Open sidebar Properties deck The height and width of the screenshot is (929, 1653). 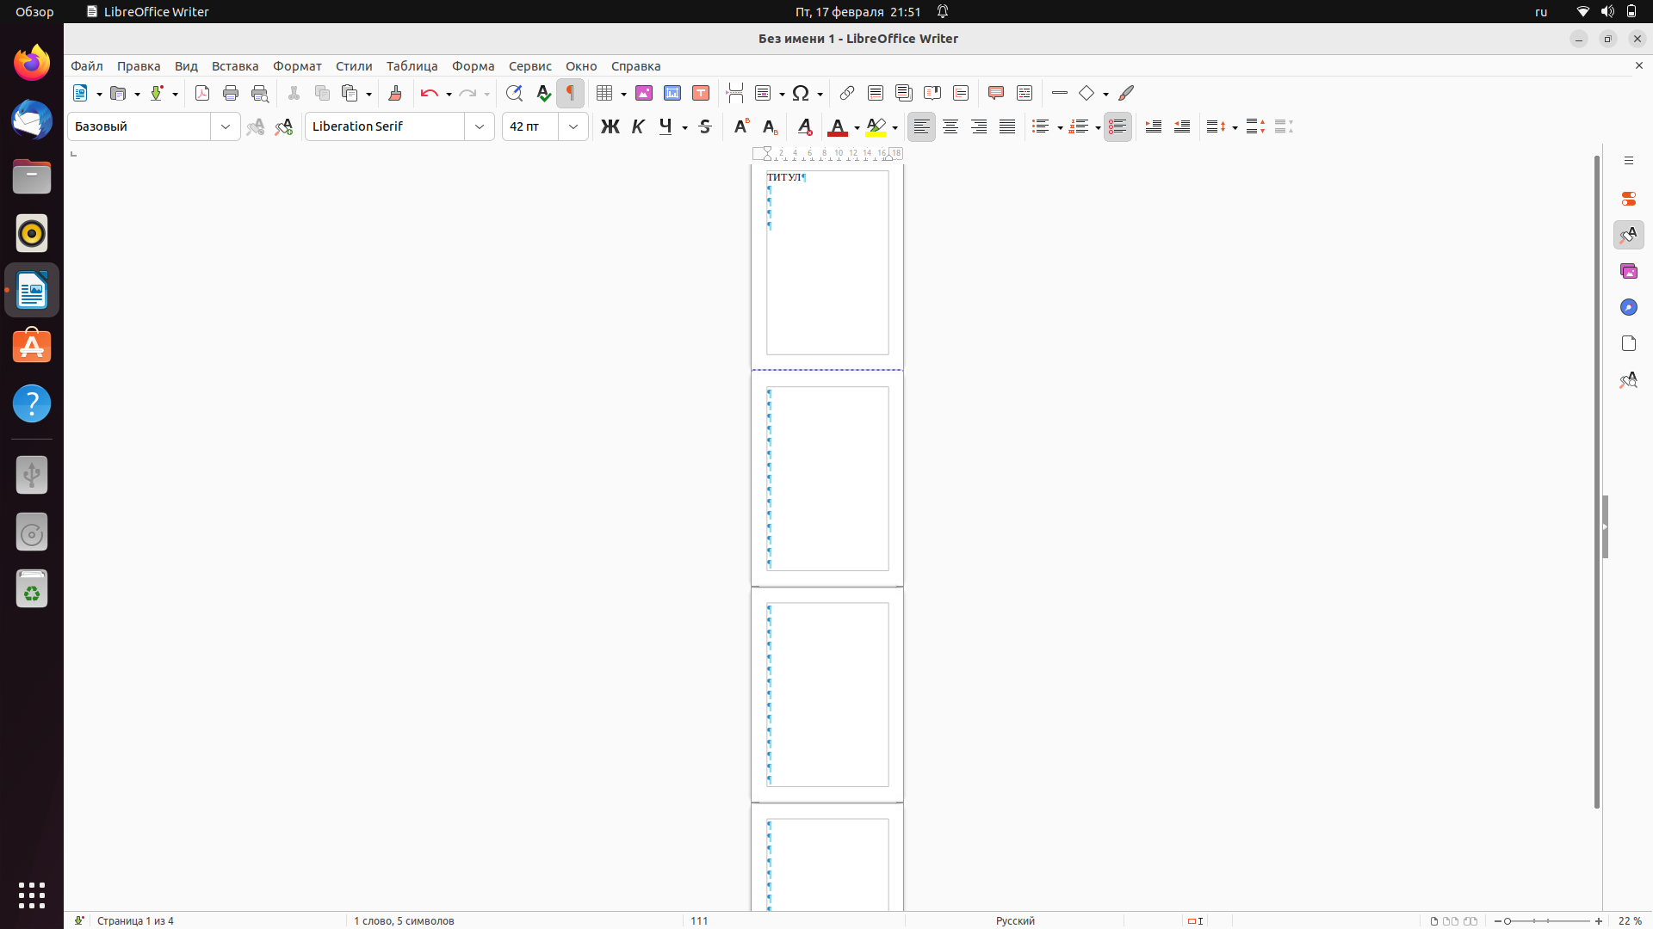tap(1628, 199)
